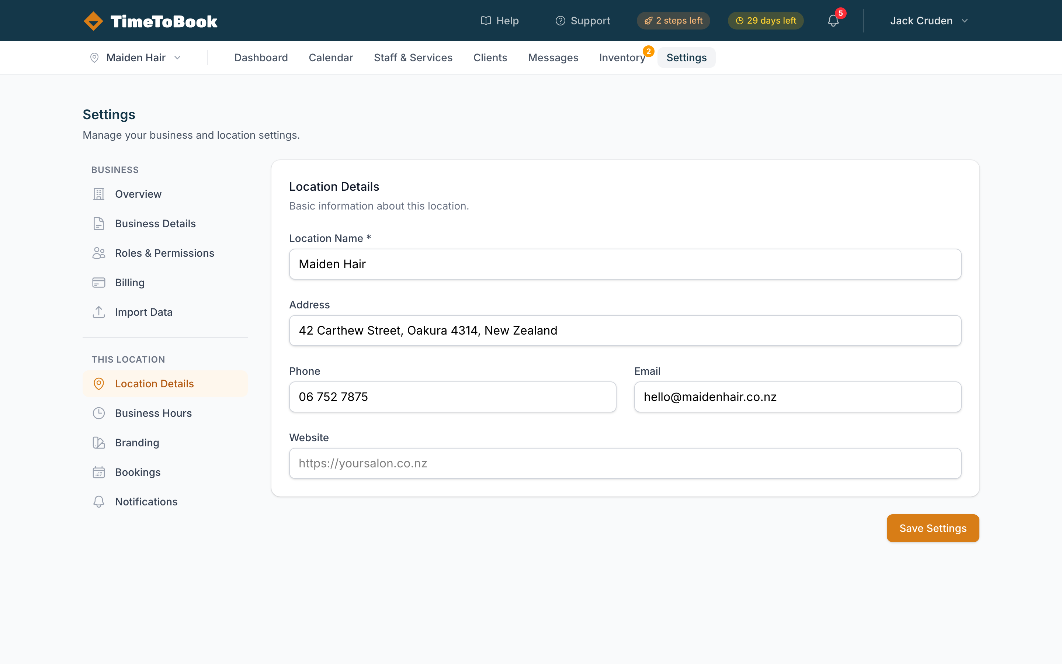This screenshot has width=1062, height=664.
Task: Select the Roles & Permissions people icon
Action: click(x=98, y=253)
